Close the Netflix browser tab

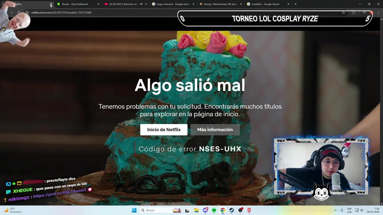[x=51, y=4]
